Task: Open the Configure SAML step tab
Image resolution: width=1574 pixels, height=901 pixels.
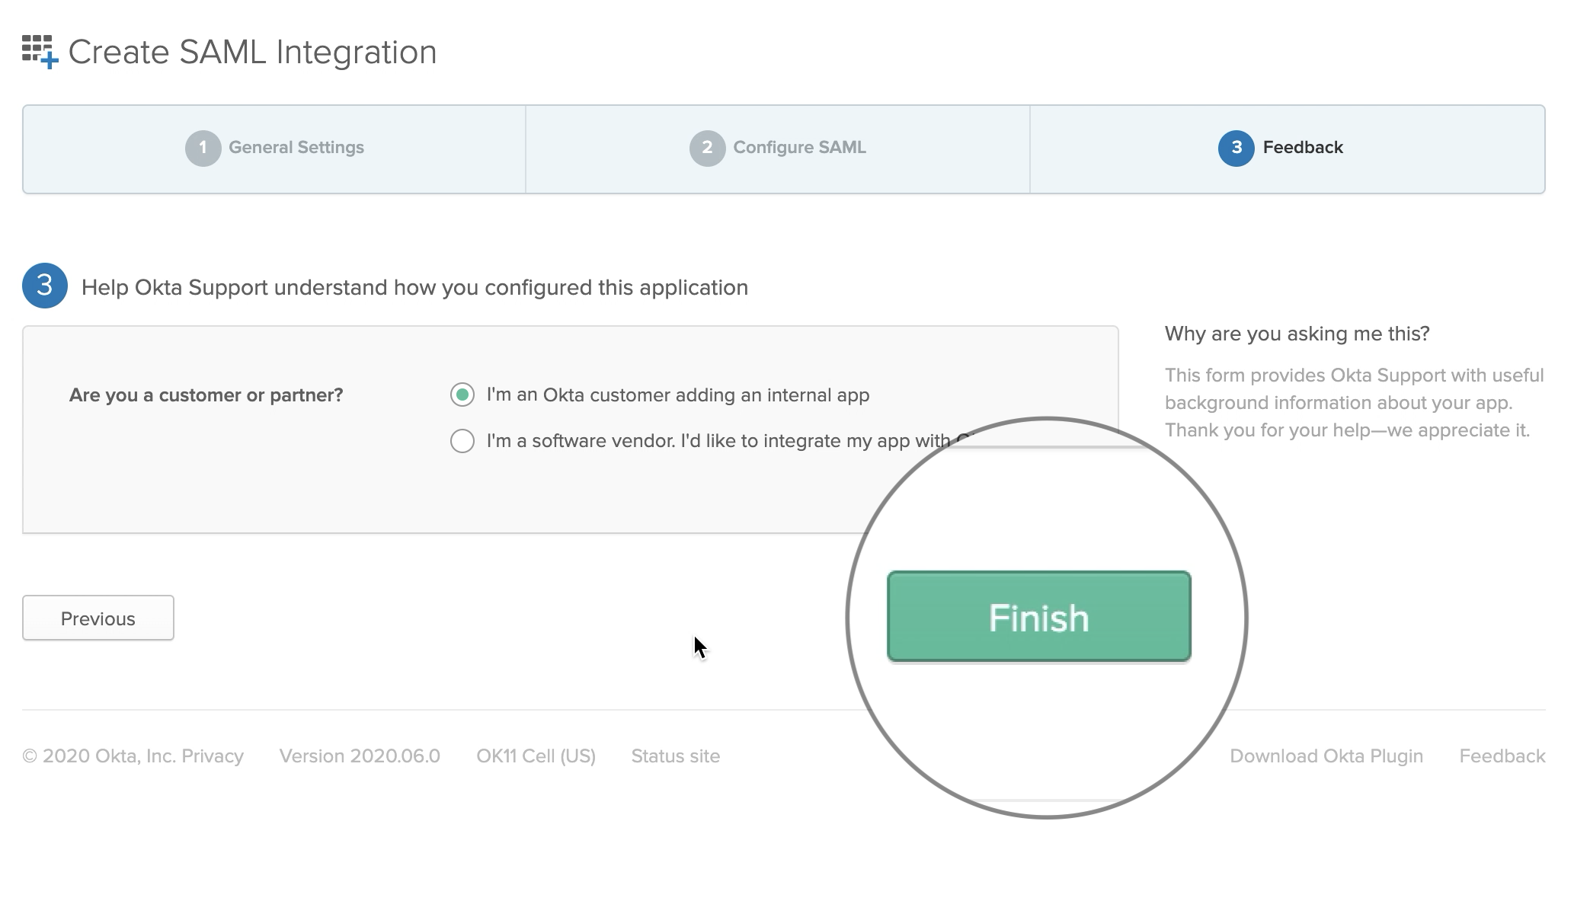Action: click(x=798, y=148)
